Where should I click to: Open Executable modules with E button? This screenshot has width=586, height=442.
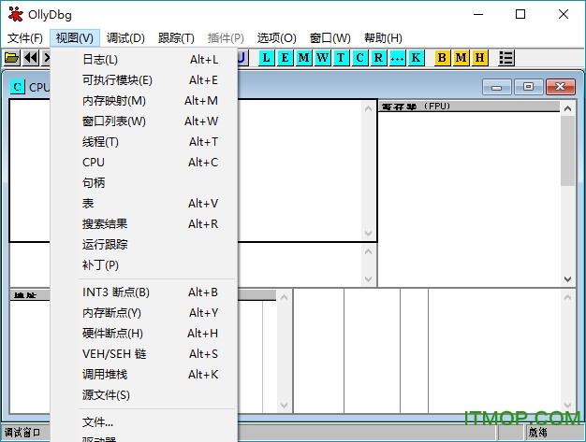286,58
